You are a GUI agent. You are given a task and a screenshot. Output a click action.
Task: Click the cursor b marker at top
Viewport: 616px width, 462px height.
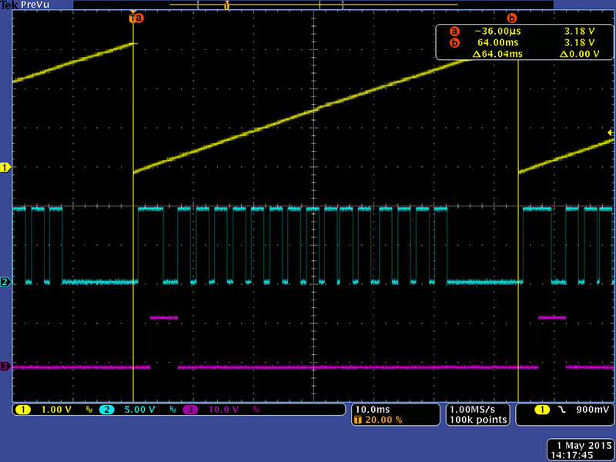point(512,18)
